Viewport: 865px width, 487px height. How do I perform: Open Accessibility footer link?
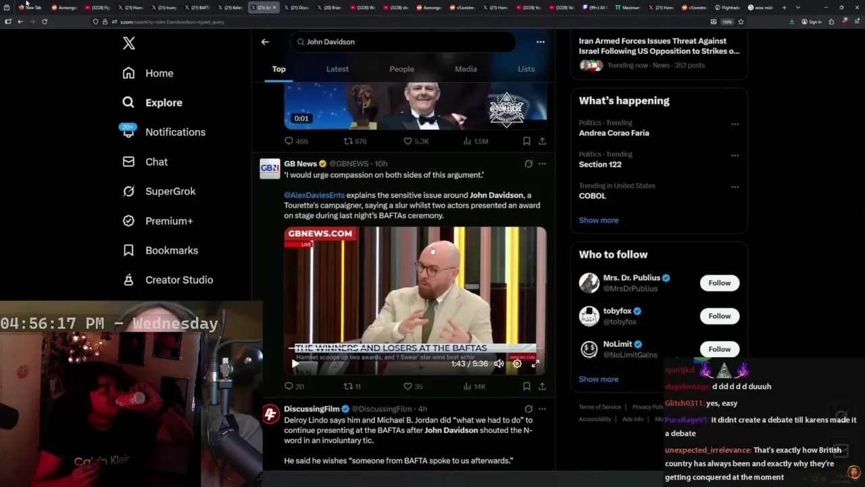point(595,419)
